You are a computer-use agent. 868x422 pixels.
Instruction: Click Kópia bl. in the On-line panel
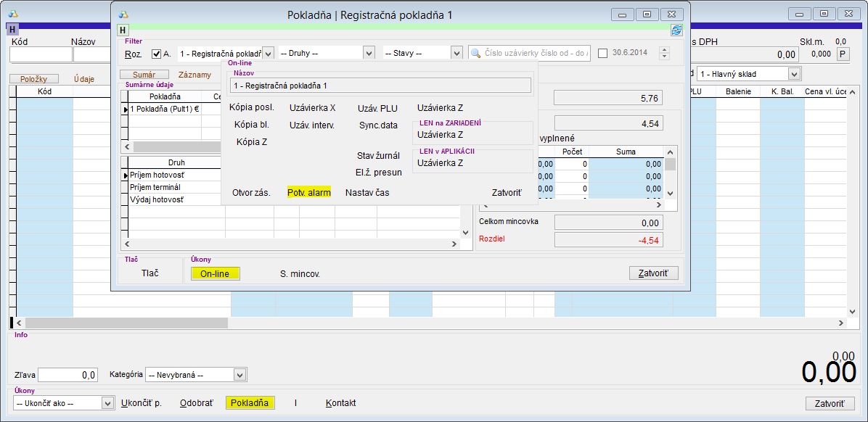coord(251,125)
